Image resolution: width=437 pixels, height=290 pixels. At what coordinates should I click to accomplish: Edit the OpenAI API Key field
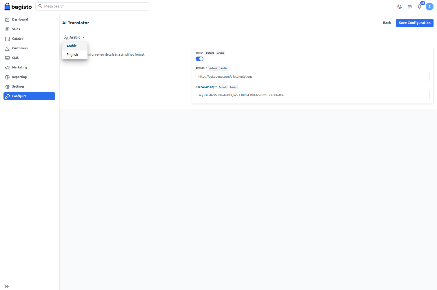pyautogui.click(x=312, y=95)
